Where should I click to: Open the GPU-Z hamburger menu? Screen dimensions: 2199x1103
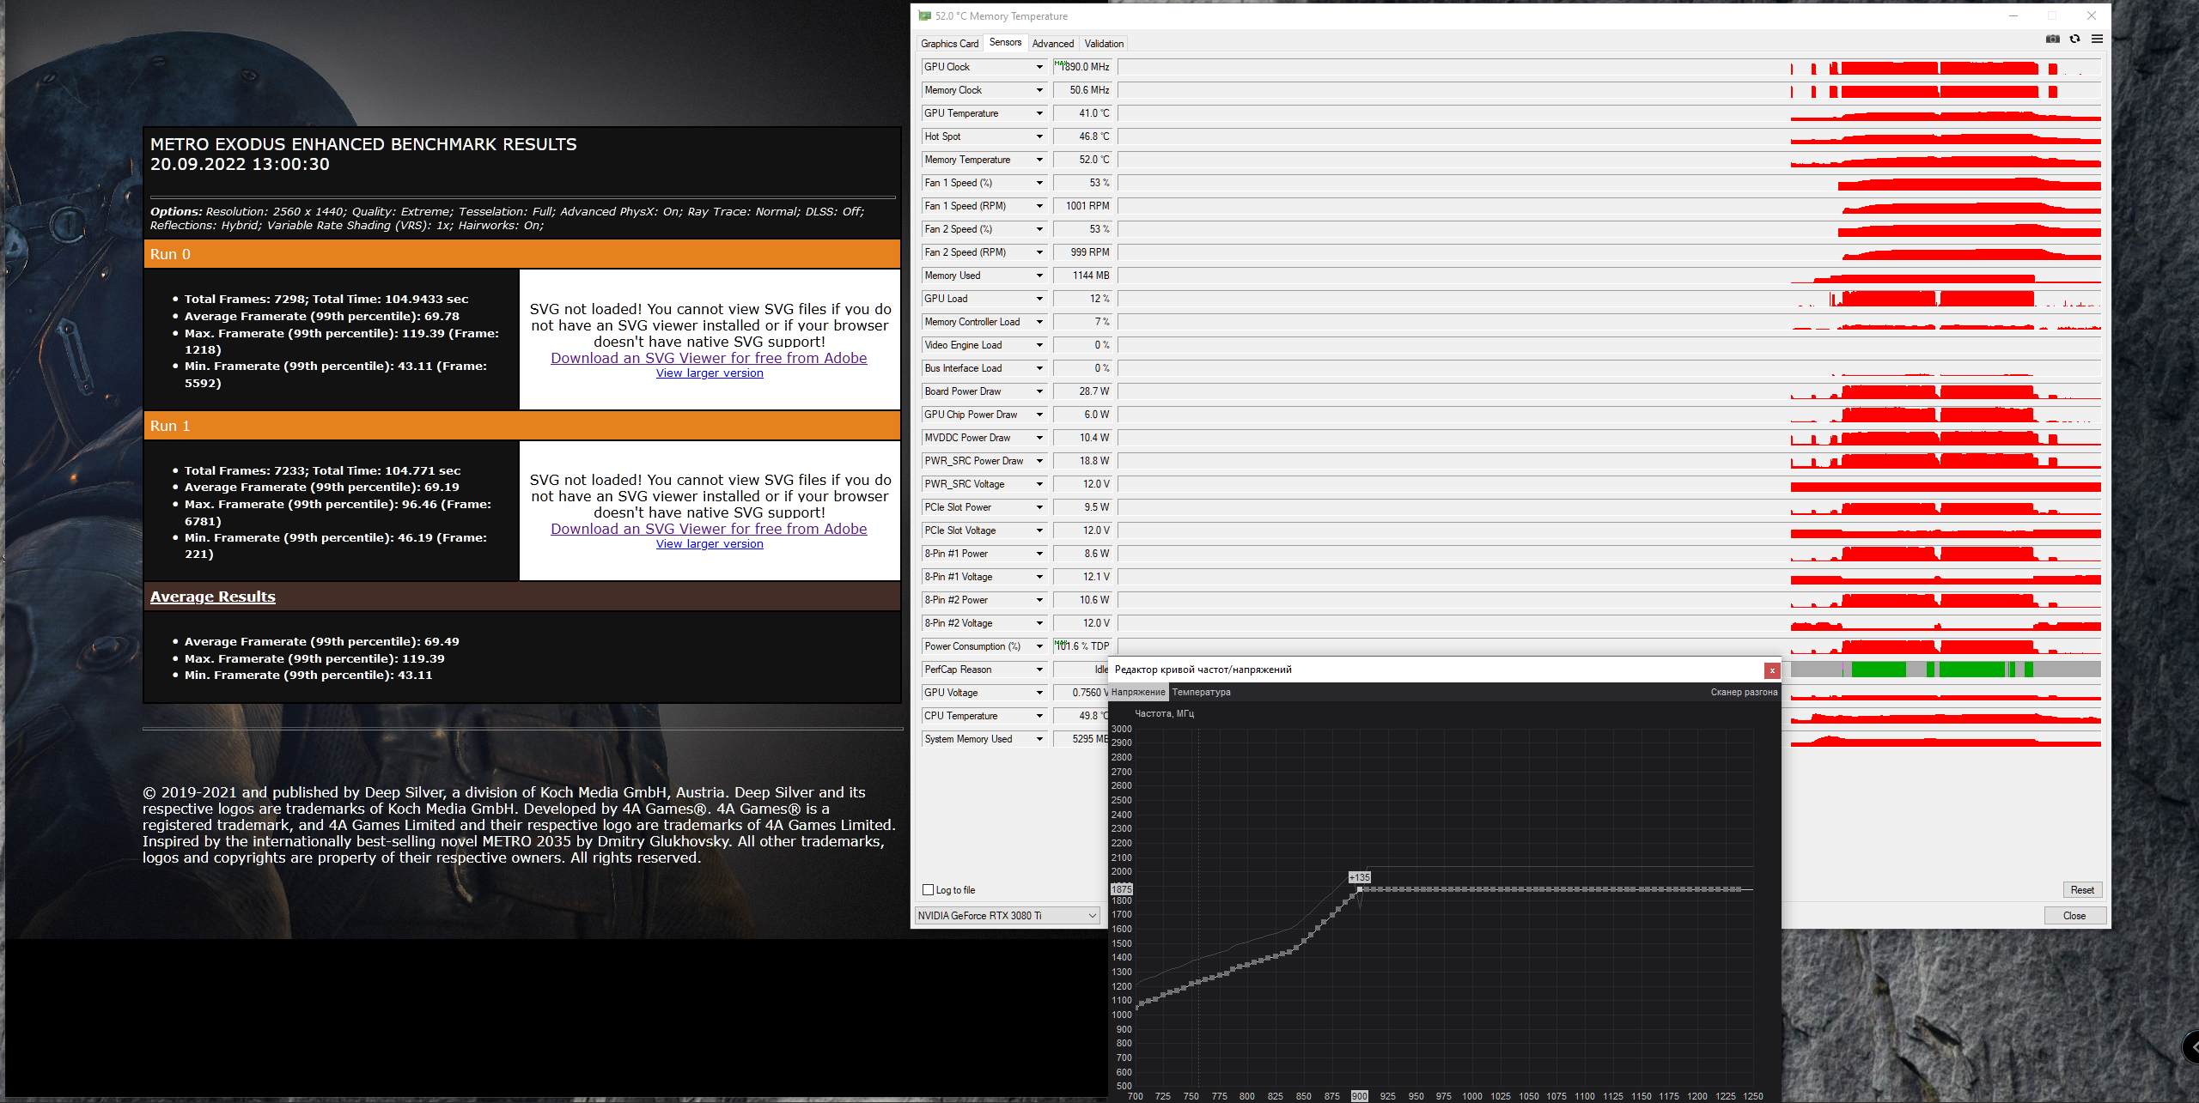(2097, 39)
